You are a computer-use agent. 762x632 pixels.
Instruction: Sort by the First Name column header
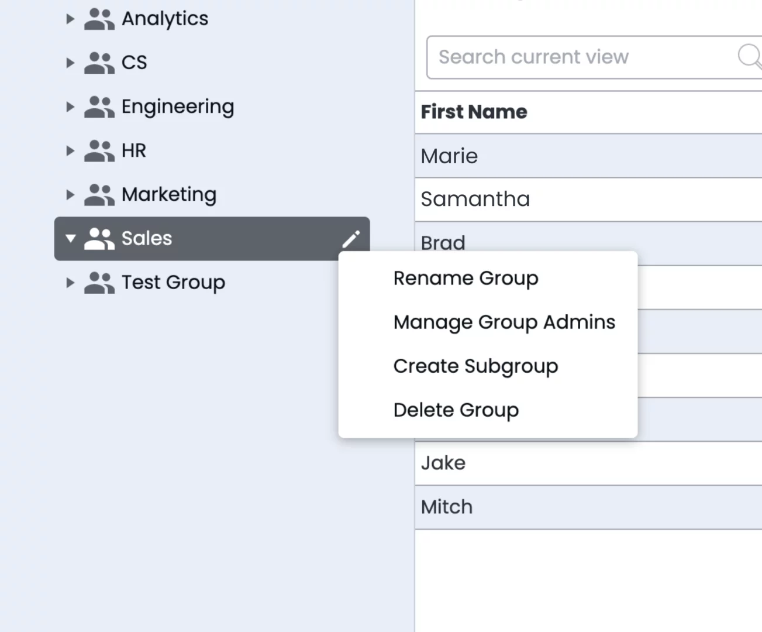(474, 111)
